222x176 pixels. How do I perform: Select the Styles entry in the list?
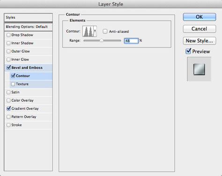pyautogui.click(x=28, y=17)
